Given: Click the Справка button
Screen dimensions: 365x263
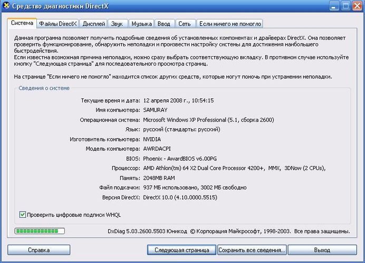Looking at the screenshot, I should click(39, 250).
